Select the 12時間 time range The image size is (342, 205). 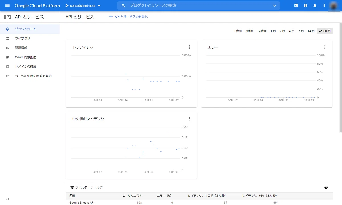click(262, 31)
